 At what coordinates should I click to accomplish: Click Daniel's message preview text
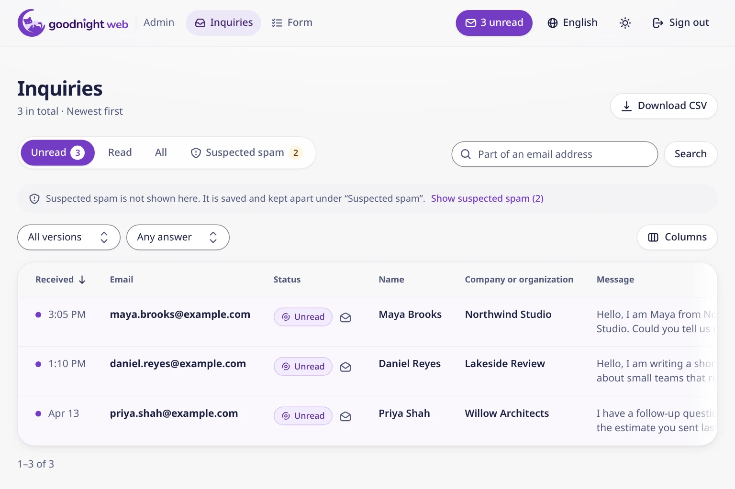tap(656, 371)
